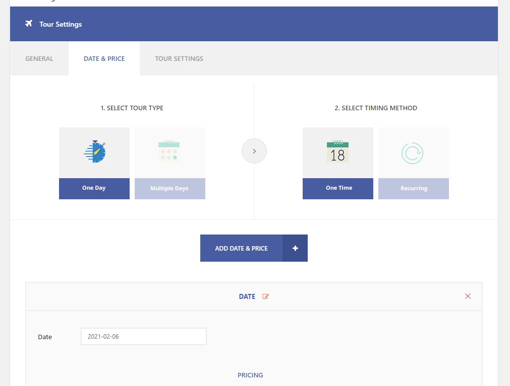Screen dimensions: 510x386
Task: Open the Date & Price tab
Action: tap(104, 58)
